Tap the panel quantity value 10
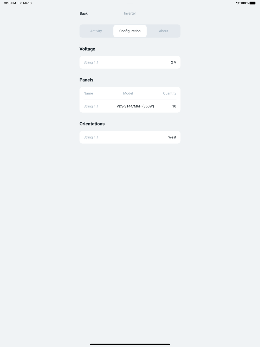Image resolution: width=260 pixels, height=347 pixels. click(x=174, y=106)
